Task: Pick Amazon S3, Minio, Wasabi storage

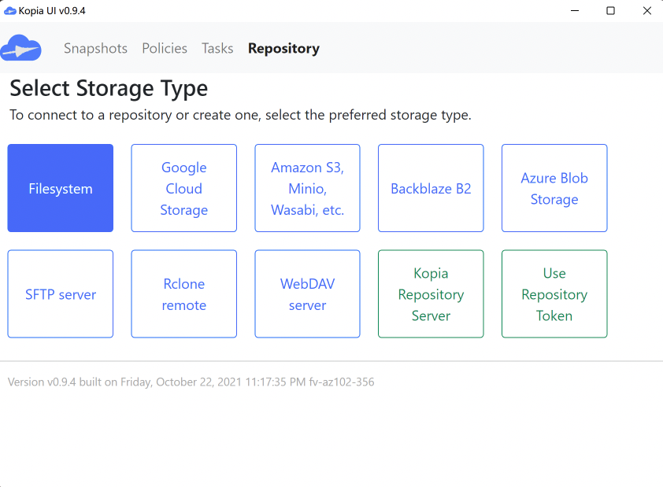Action: pyautogui.click(x=307, y=188)
